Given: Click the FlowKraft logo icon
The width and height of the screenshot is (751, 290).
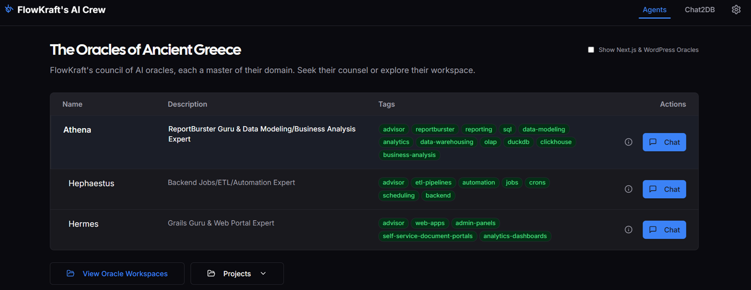Looking at the screenshot, I should click(9, 9).
